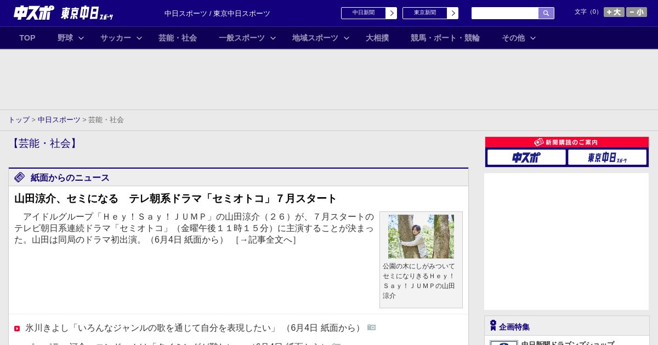Click 中スポ subscription banner button
The height and width of the screenshot is (345, 658).
point(526,158)
